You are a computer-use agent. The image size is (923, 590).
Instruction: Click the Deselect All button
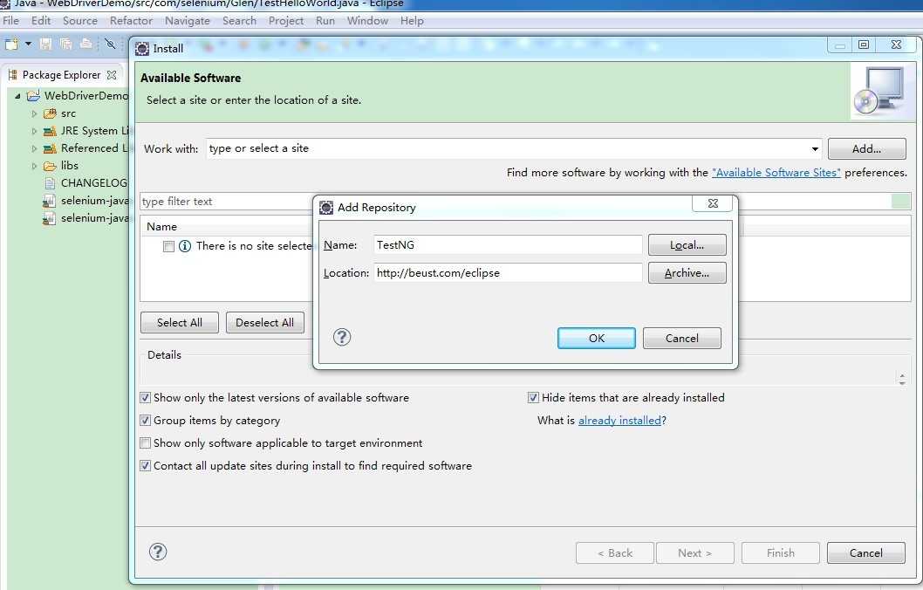pyautogui.click(x=265, y=323)
